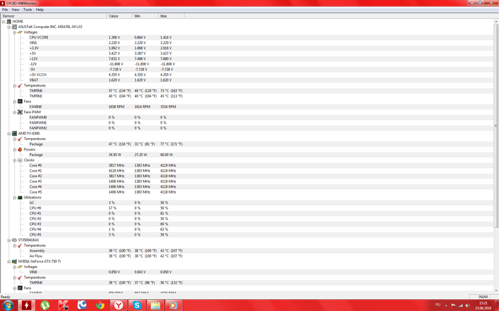This screenshot has width=499, height=311.
Task: Open Skype from the taskbar
Action: pyautogui.click(x=137, y=305)
